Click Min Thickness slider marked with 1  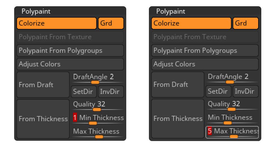point(98,119)
